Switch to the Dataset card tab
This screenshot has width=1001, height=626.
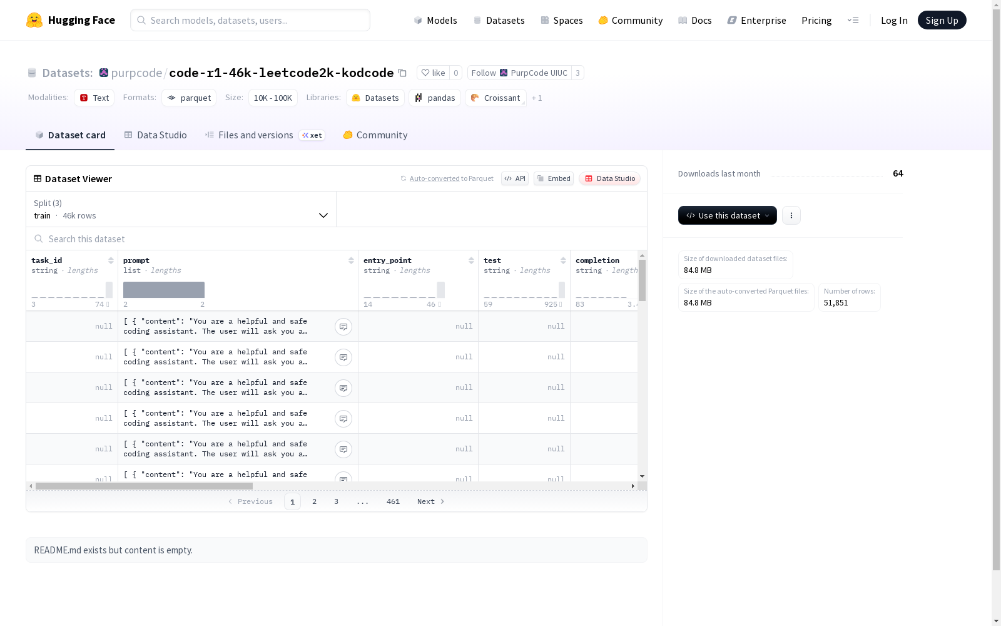(70, 135)
